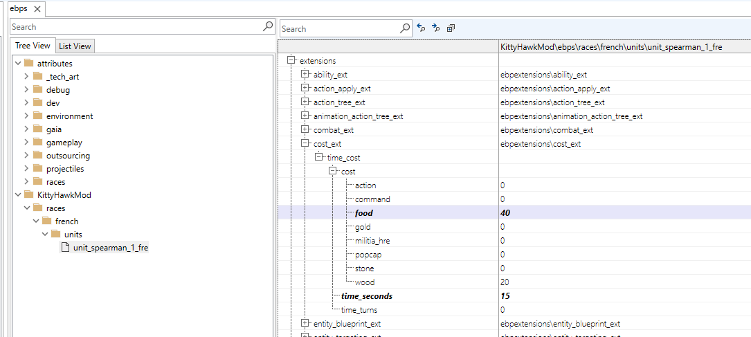The width and height of the screenshot is (751, 337).
Task: Select the popcap property label
Action: tap(368, 255)
